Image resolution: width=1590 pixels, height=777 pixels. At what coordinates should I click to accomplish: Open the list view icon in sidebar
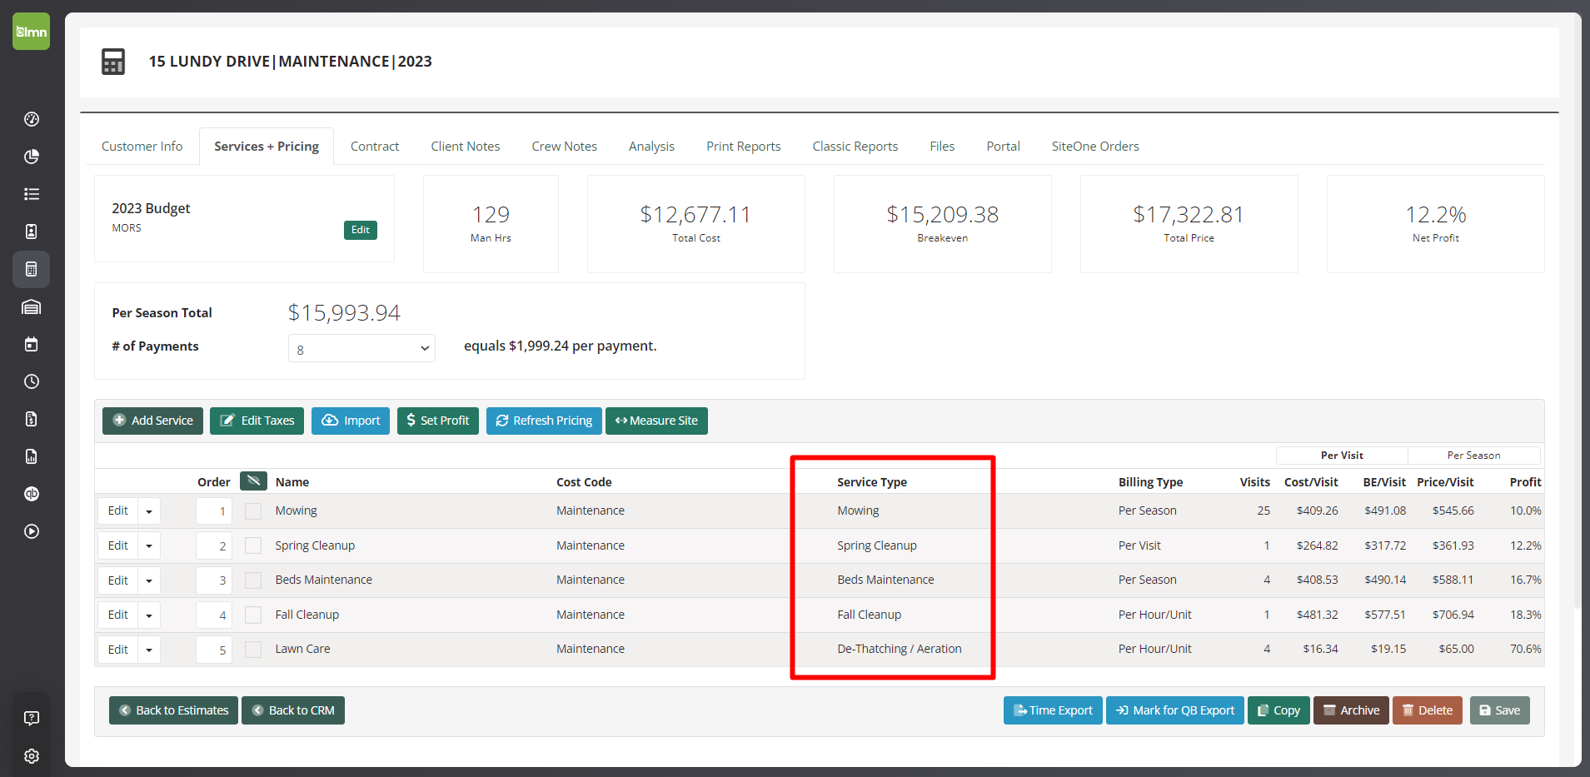coord(31,194)
